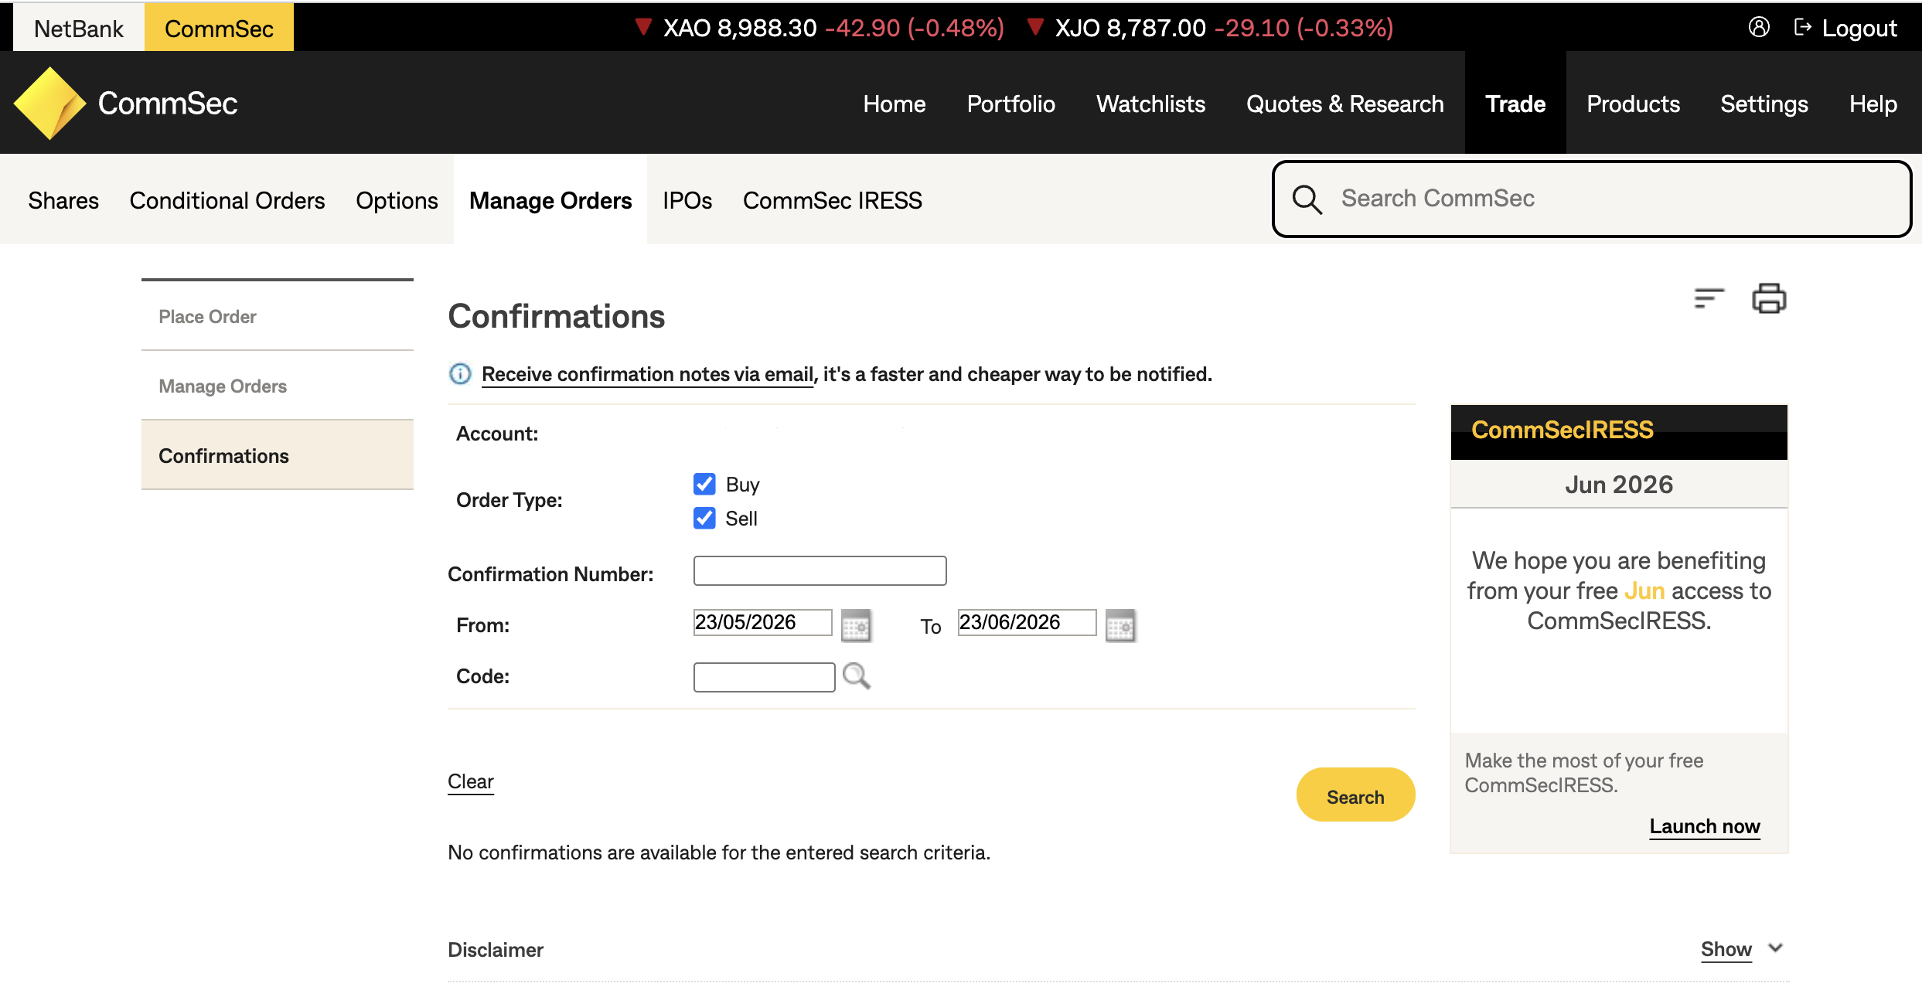Click the yellow Search button
The height and width of the screenshot is (997, 1922).
[x=1355, y=796]
